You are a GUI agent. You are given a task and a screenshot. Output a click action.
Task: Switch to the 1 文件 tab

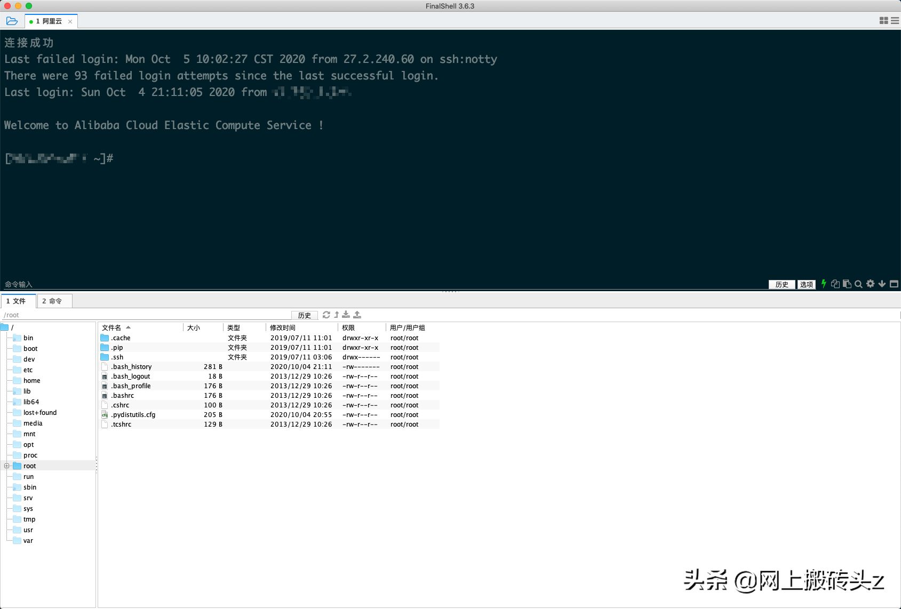[19, 301]
